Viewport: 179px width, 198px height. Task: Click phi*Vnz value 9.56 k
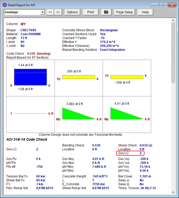click(x=144, y=171)
